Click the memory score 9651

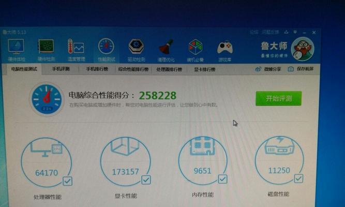202,171
